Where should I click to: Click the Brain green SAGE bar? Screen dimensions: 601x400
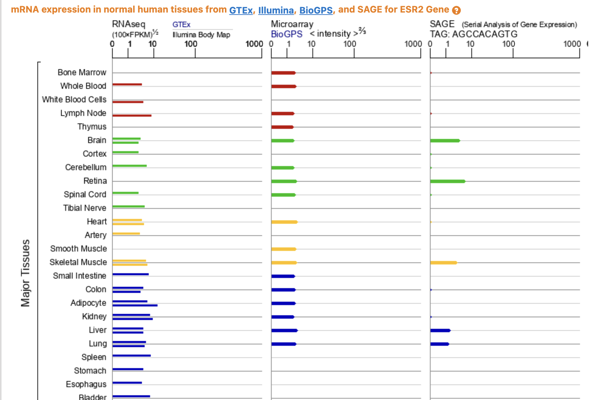coord(445,141)
